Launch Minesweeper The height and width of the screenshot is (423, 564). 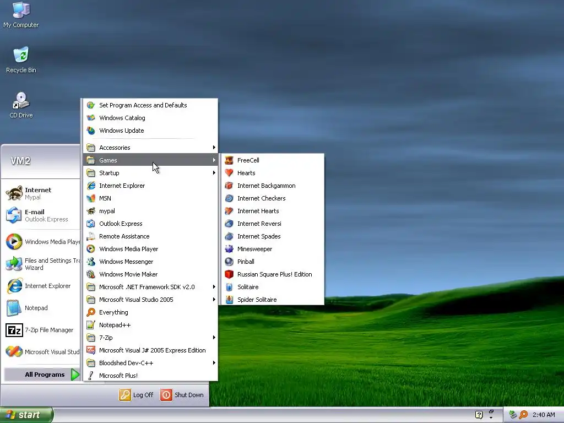point(273,249)
